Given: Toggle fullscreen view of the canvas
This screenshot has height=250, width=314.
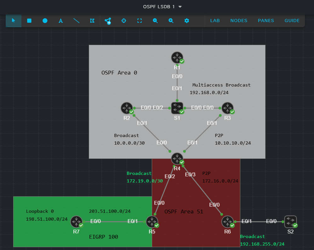Looking at the screenshot, I should (140, 21).
